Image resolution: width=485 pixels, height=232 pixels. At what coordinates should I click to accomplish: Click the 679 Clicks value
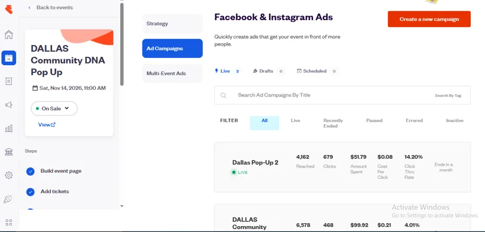point(328,157)
